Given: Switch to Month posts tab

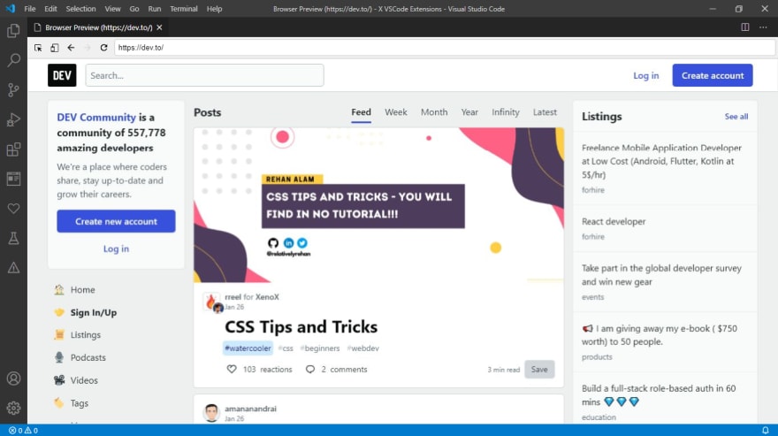Looking at the screenshot, I should (x=434, y=112).
